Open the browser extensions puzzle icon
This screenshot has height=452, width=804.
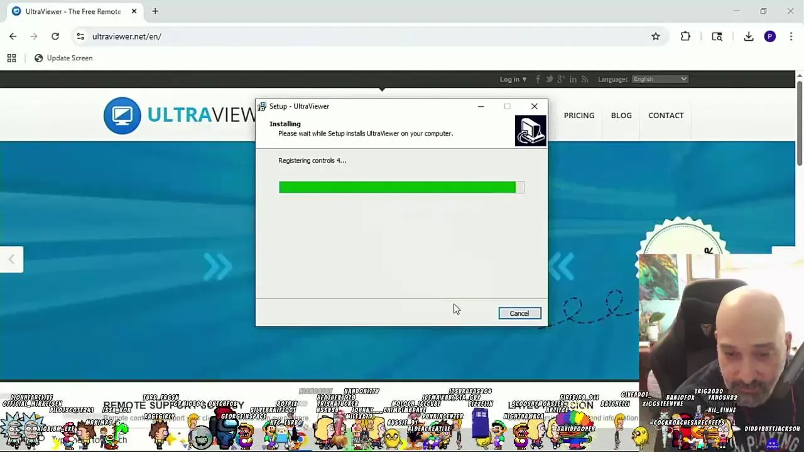685,36
